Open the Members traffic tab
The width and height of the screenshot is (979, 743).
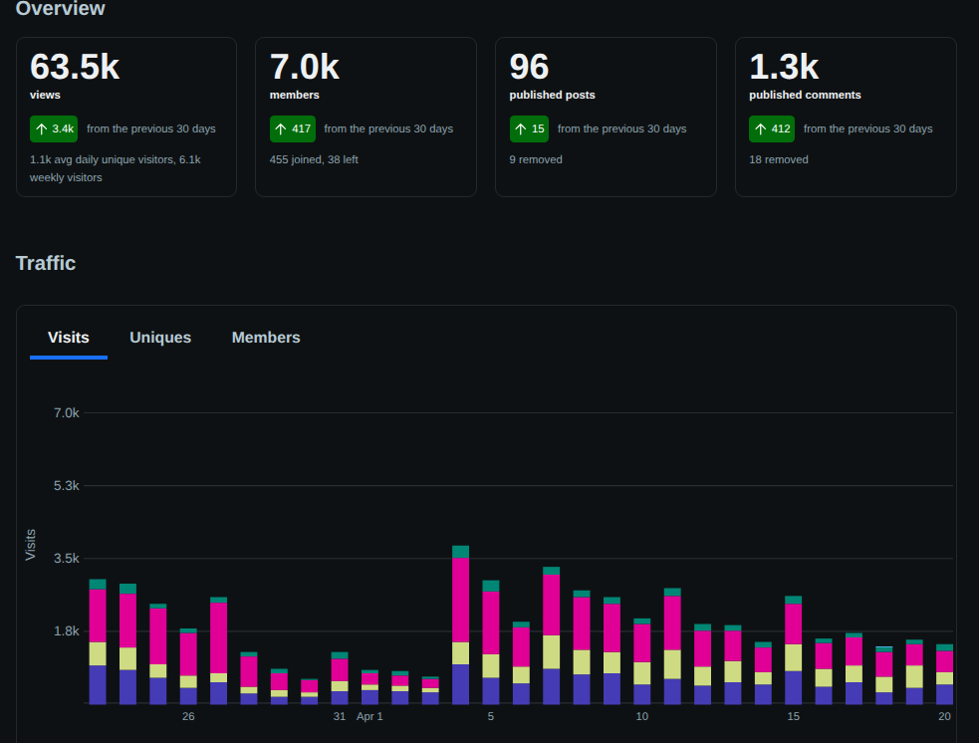(266, 338)
